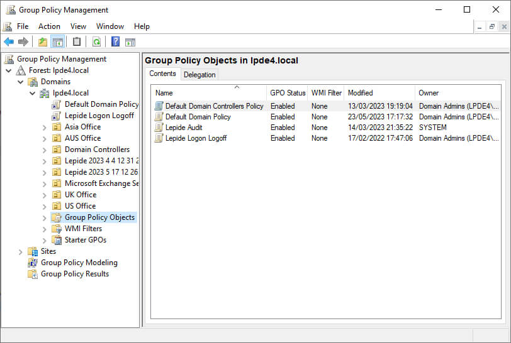Expand the Sites node in tree
The image size is (511, 343).
point(21,251)
